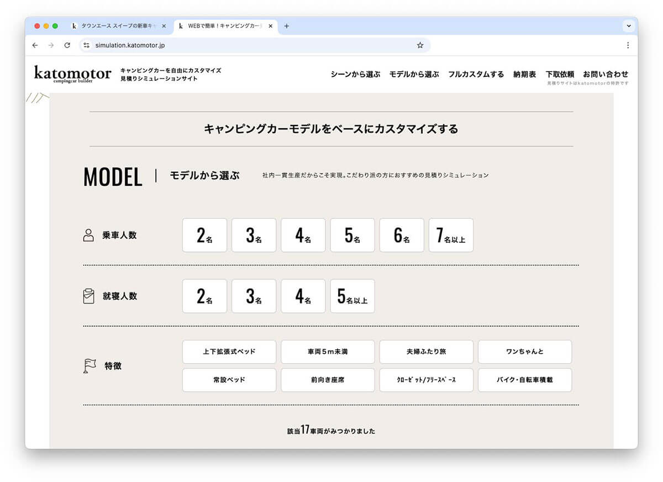This screenshot has width=663, height=482.
Task: Open a new tab with plus icon
Action: click(x=286, y=26)
